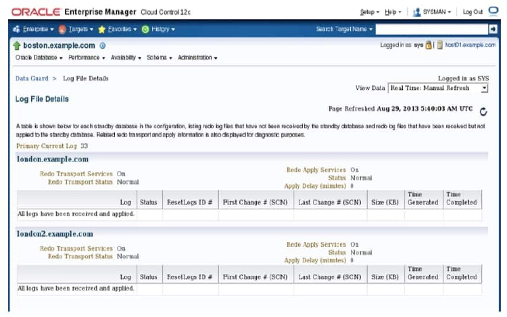
Task: Open the host01.example.com link
Action: (x=470, y=45)
